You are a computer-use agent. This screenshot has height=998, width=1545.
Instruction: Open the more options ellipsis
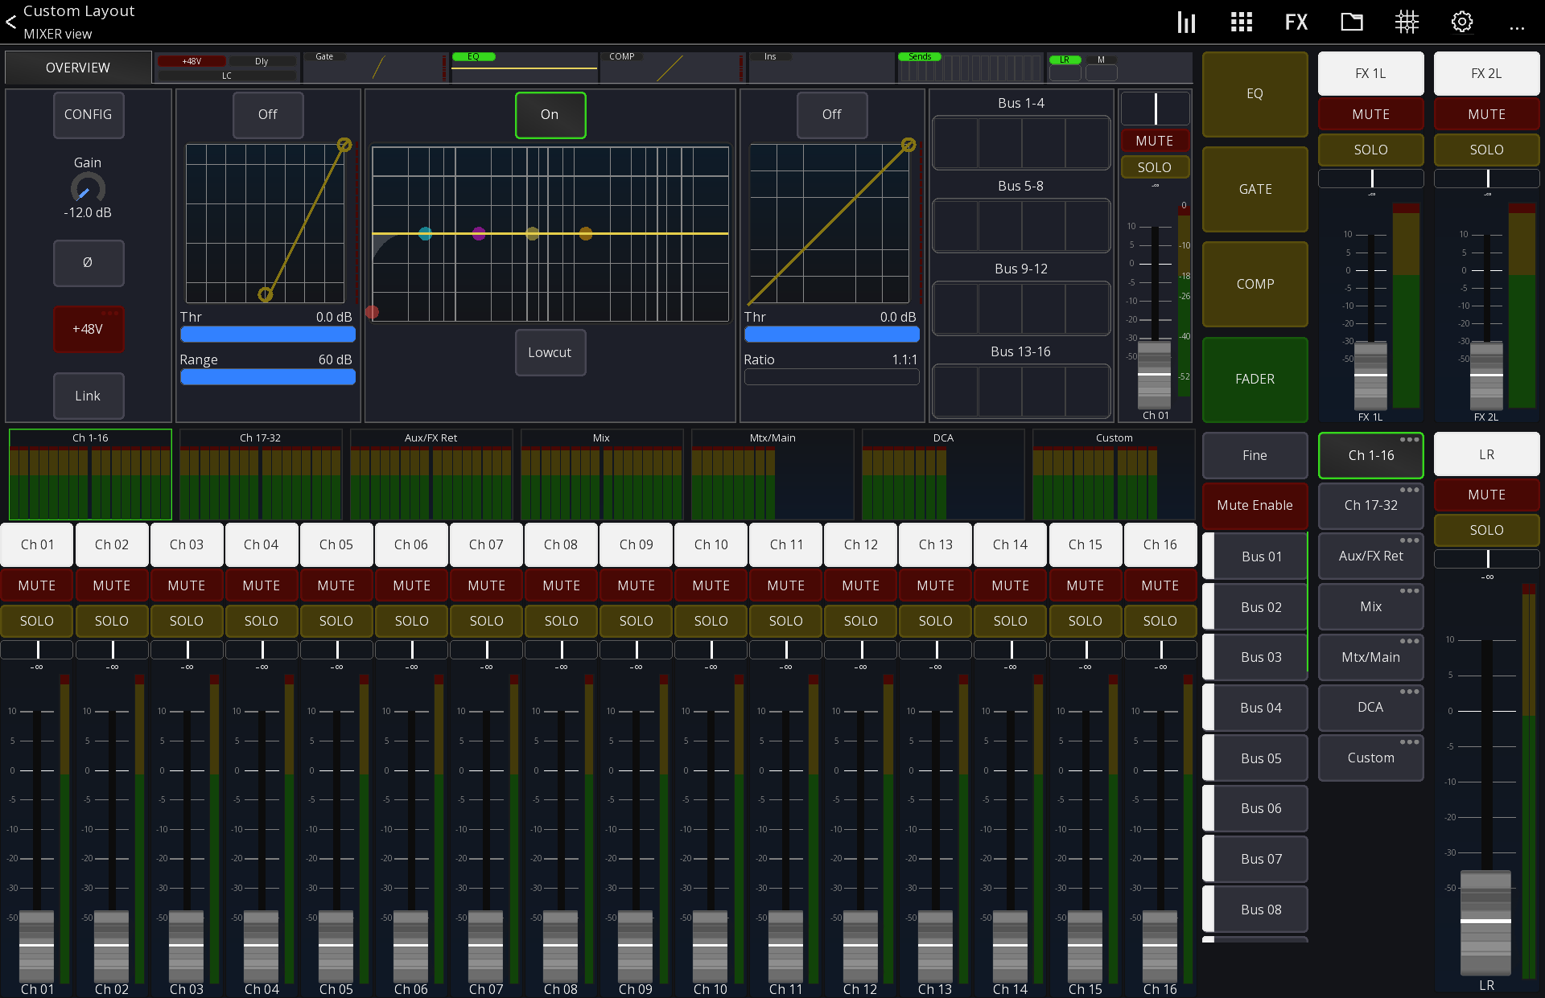1517,28
